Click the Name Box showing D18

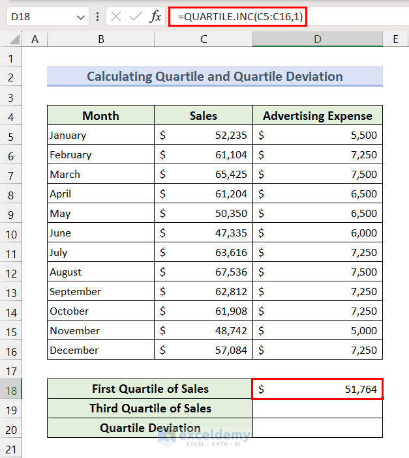[x=39, y=16]
